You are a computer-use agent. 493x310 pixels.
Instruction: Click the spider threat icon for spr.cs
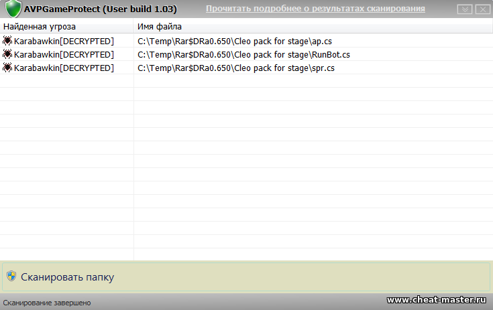(7, 68)
